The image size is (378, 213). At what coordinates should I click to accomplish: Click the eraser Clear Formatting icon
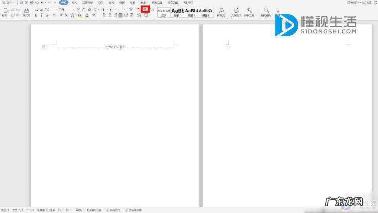click(89, 10)
